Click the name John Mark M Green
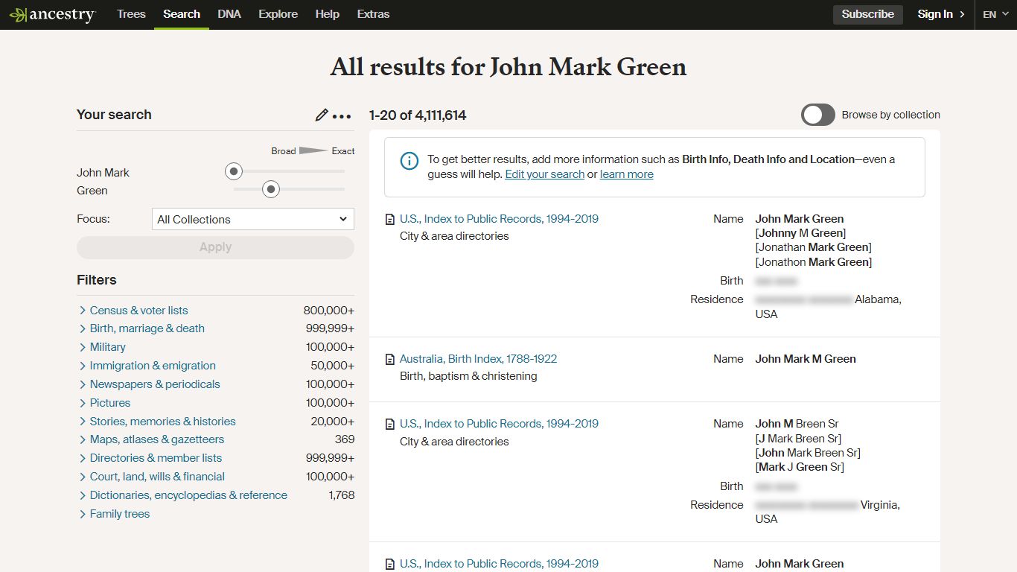This screenshot has width=1017, height=572. click(806, 359)
